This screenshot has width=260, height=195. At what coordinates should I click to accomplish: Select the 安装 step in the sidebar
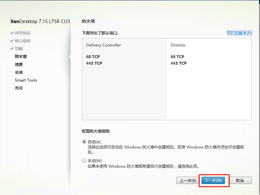pos(19,72)
